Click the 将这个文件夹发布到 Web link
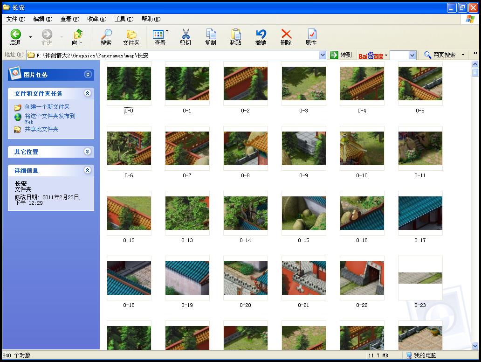The image size is (481, 362). pos(50,118)
